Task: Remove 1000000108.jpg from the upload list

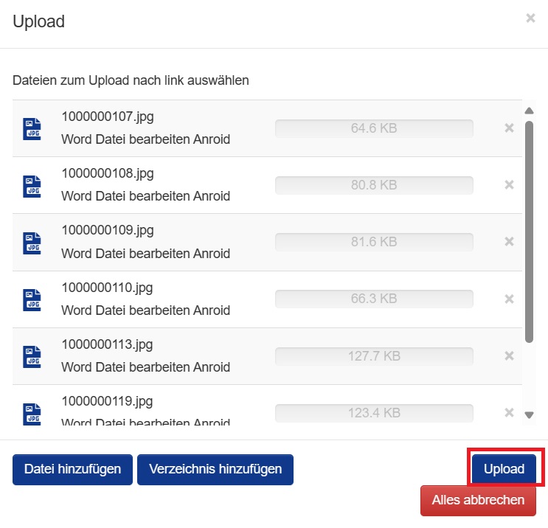Action: click(509, 184)
